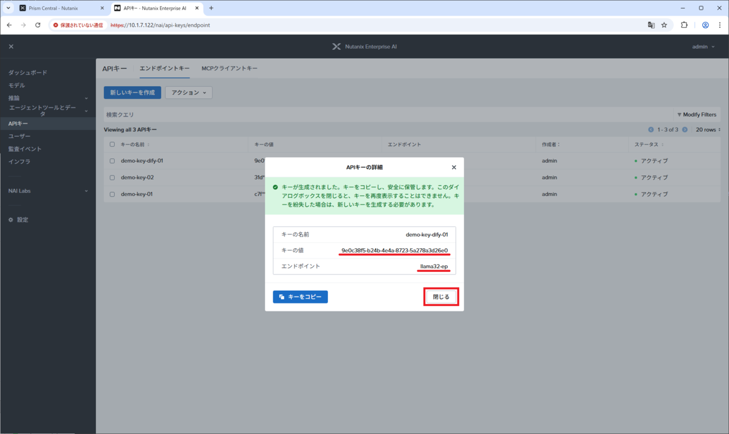Go to next page of API keys
This screenshot has width=729, height=434.
[685, 130]
